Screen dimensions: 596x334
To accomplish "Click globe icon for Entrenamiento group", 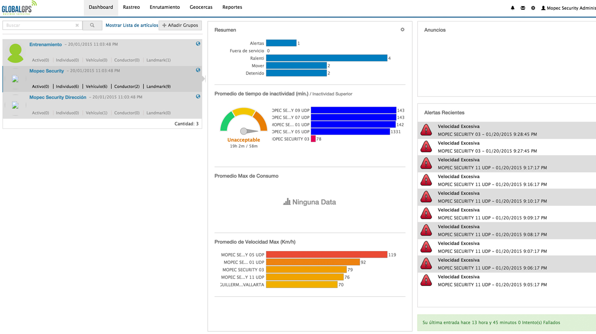I will [198, 44].
